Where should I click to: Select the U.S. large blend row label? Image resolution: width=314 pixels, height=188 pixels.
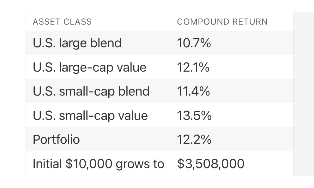77,43
